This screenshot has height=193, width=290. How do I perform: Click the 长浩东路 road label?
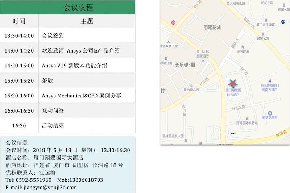(239, 108)
